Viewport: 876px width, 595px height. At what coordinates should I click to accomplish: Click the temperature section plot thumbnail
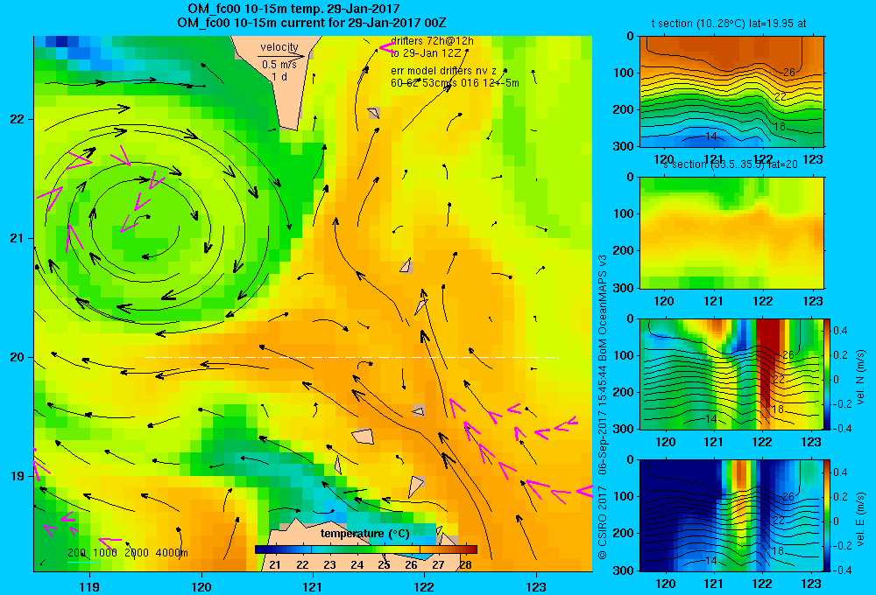(x=731, y=92)
